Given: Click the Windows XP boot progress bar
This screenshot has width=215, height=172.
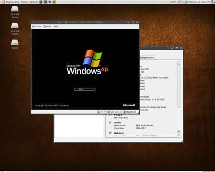Looking at the screenshot, I should (85, 89).
